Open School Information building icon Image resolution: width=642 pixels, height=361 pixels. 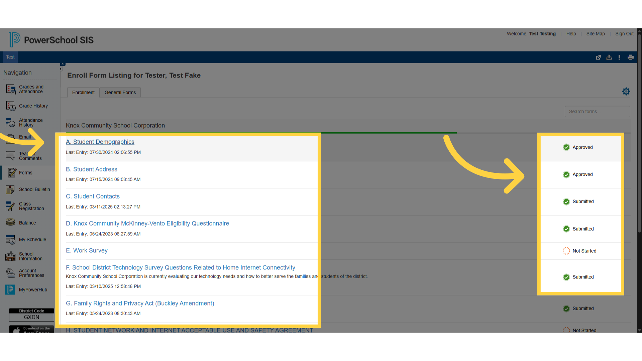10,256
